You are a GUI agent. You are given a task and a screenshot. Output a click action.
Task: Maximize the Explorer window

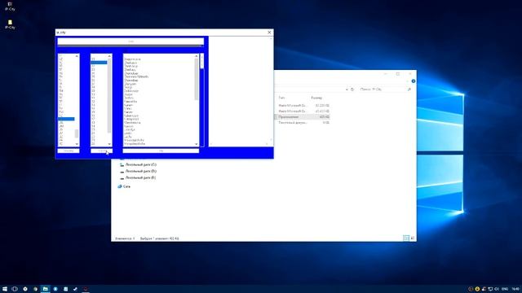pos(397,74)
